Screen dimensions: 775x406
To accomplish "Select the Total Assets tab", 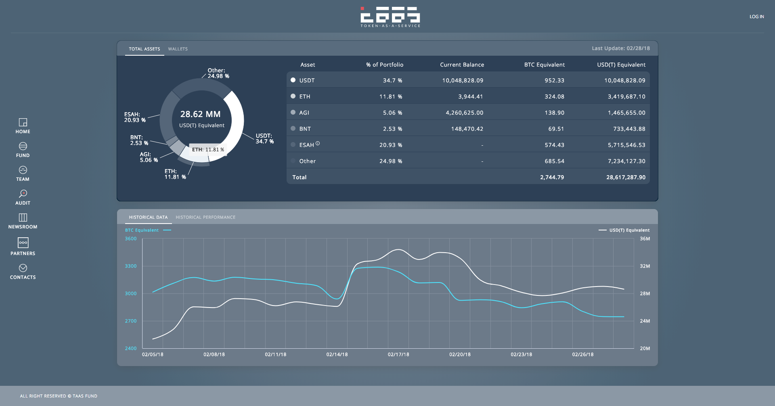I will click(x=145, y=49).
